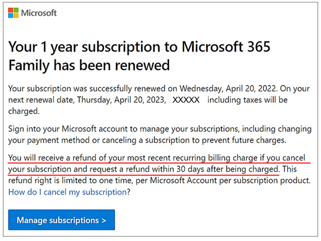Open the 'How do I cancel my subscription' link
Viewport: 321px width, 241px height.
66,192
